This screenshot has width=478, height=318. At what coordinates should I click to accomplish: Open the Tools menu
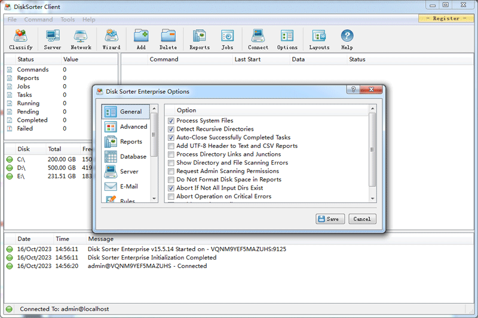point(68,20)
